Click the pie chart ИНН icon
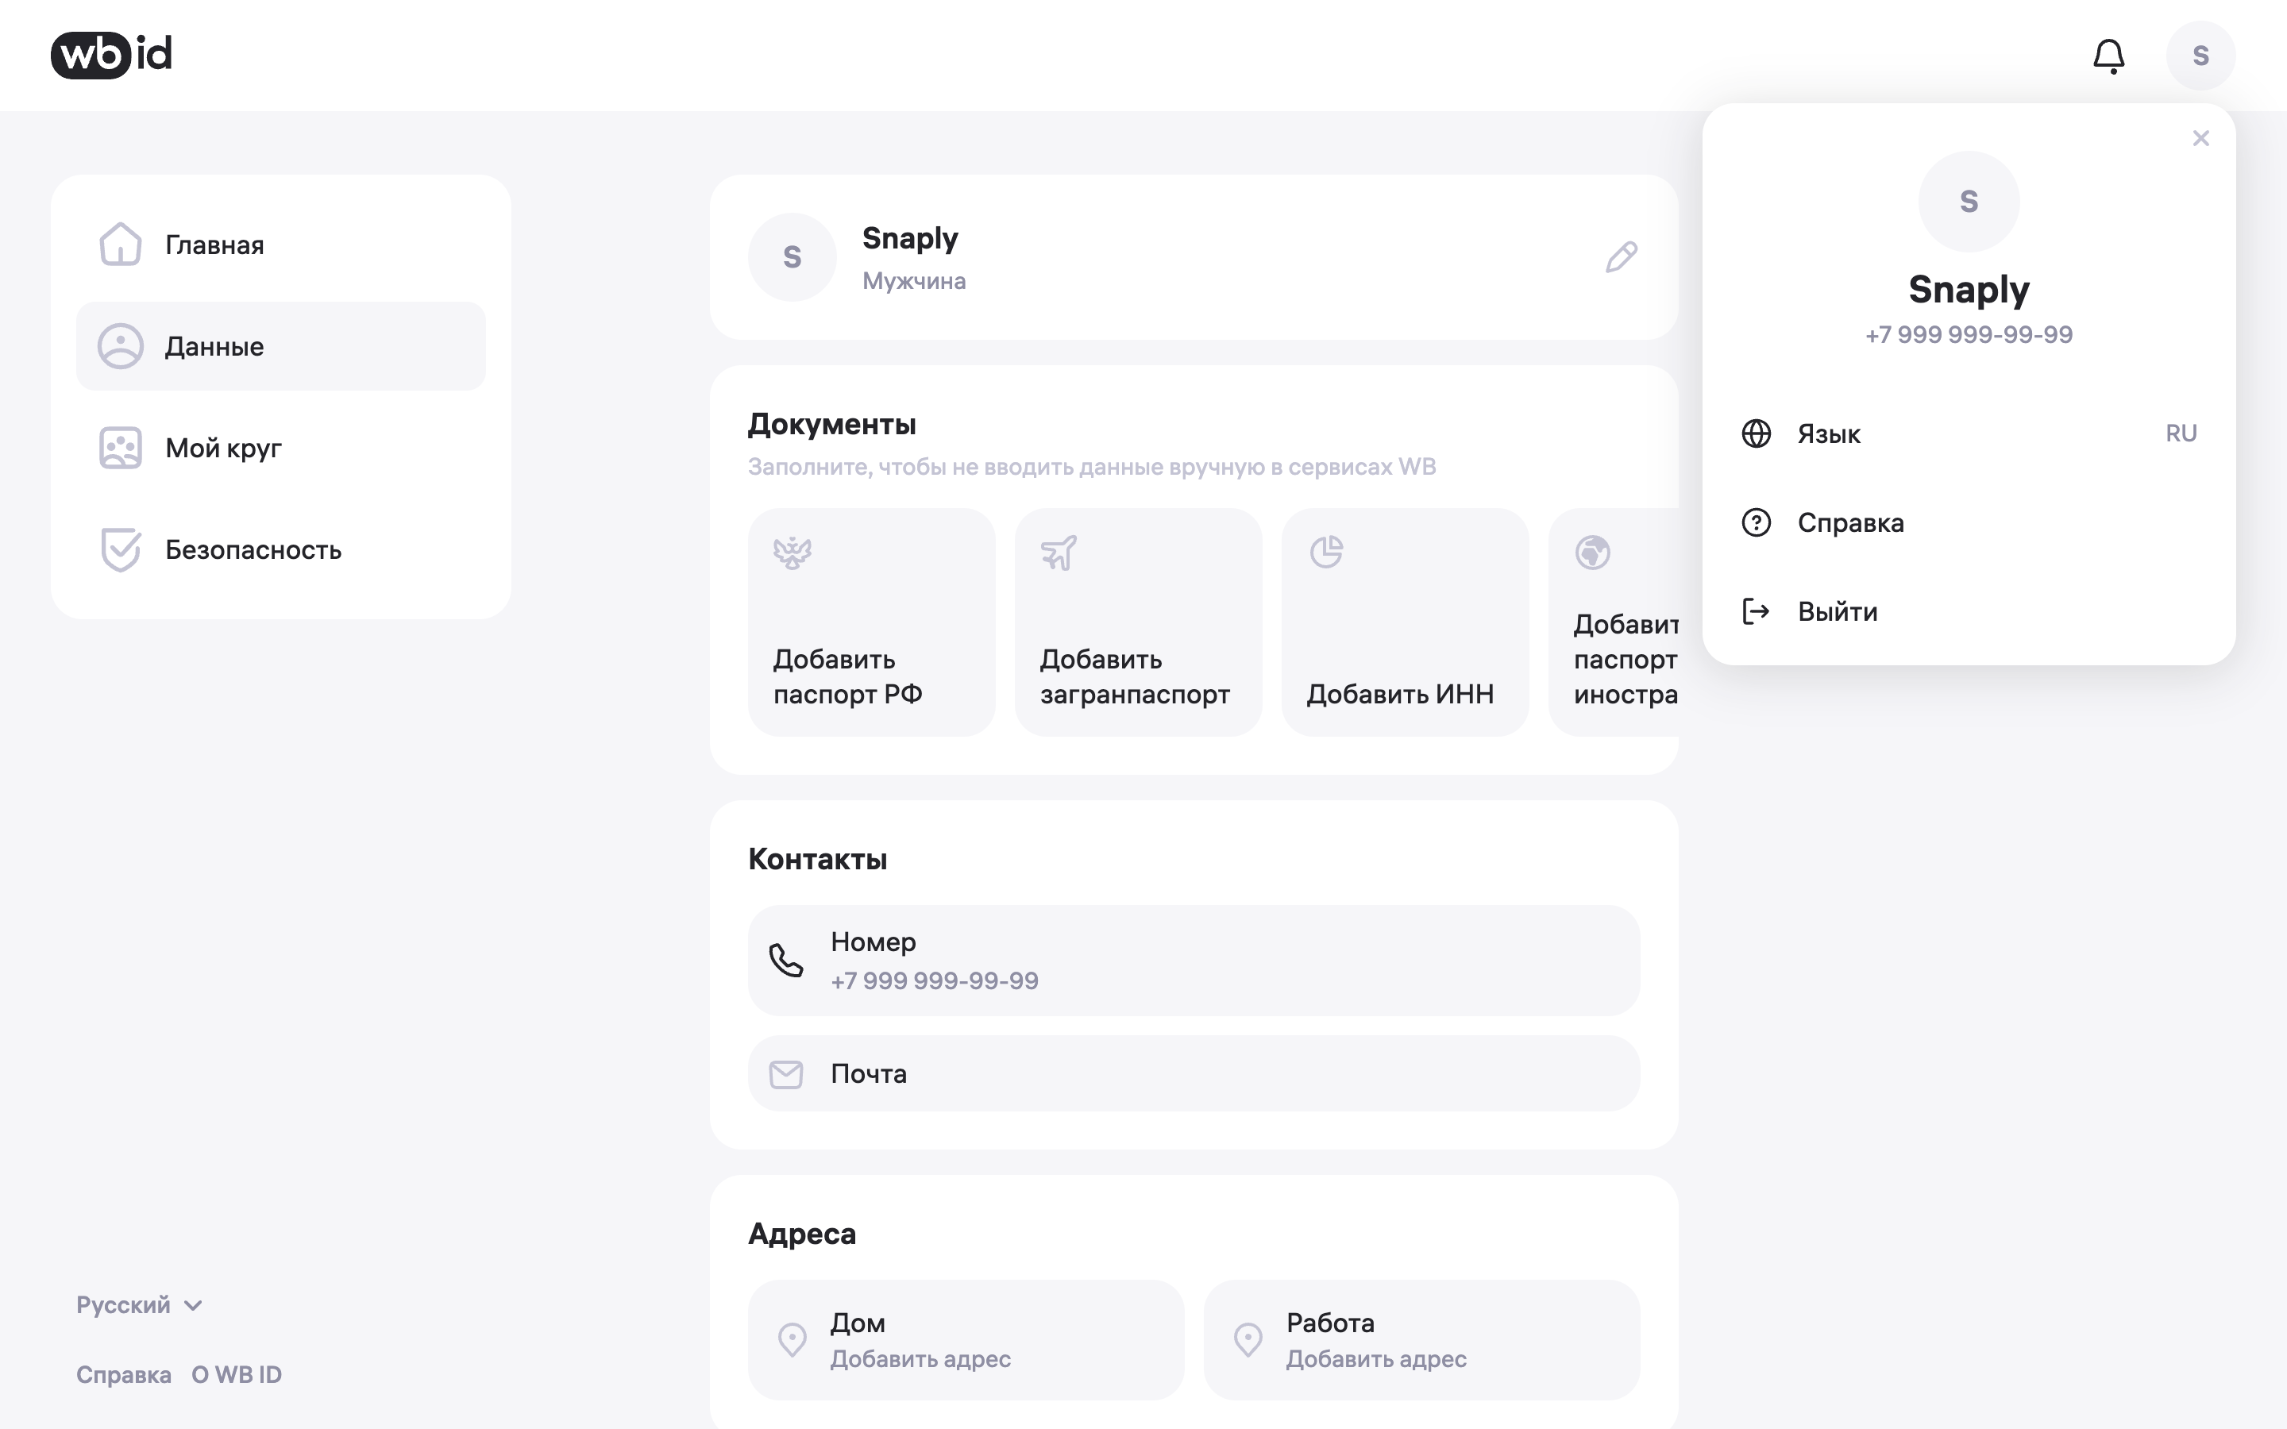 pyautogui.click(x=1326, y=552)
